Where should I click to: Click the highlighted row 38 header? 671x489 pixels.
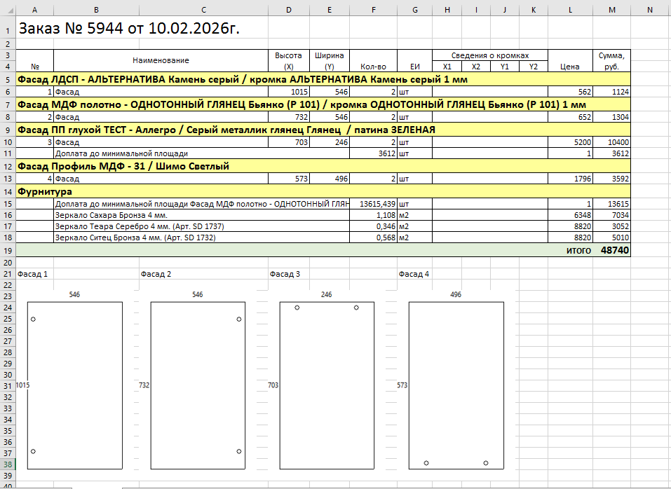(x=7, y=464)
